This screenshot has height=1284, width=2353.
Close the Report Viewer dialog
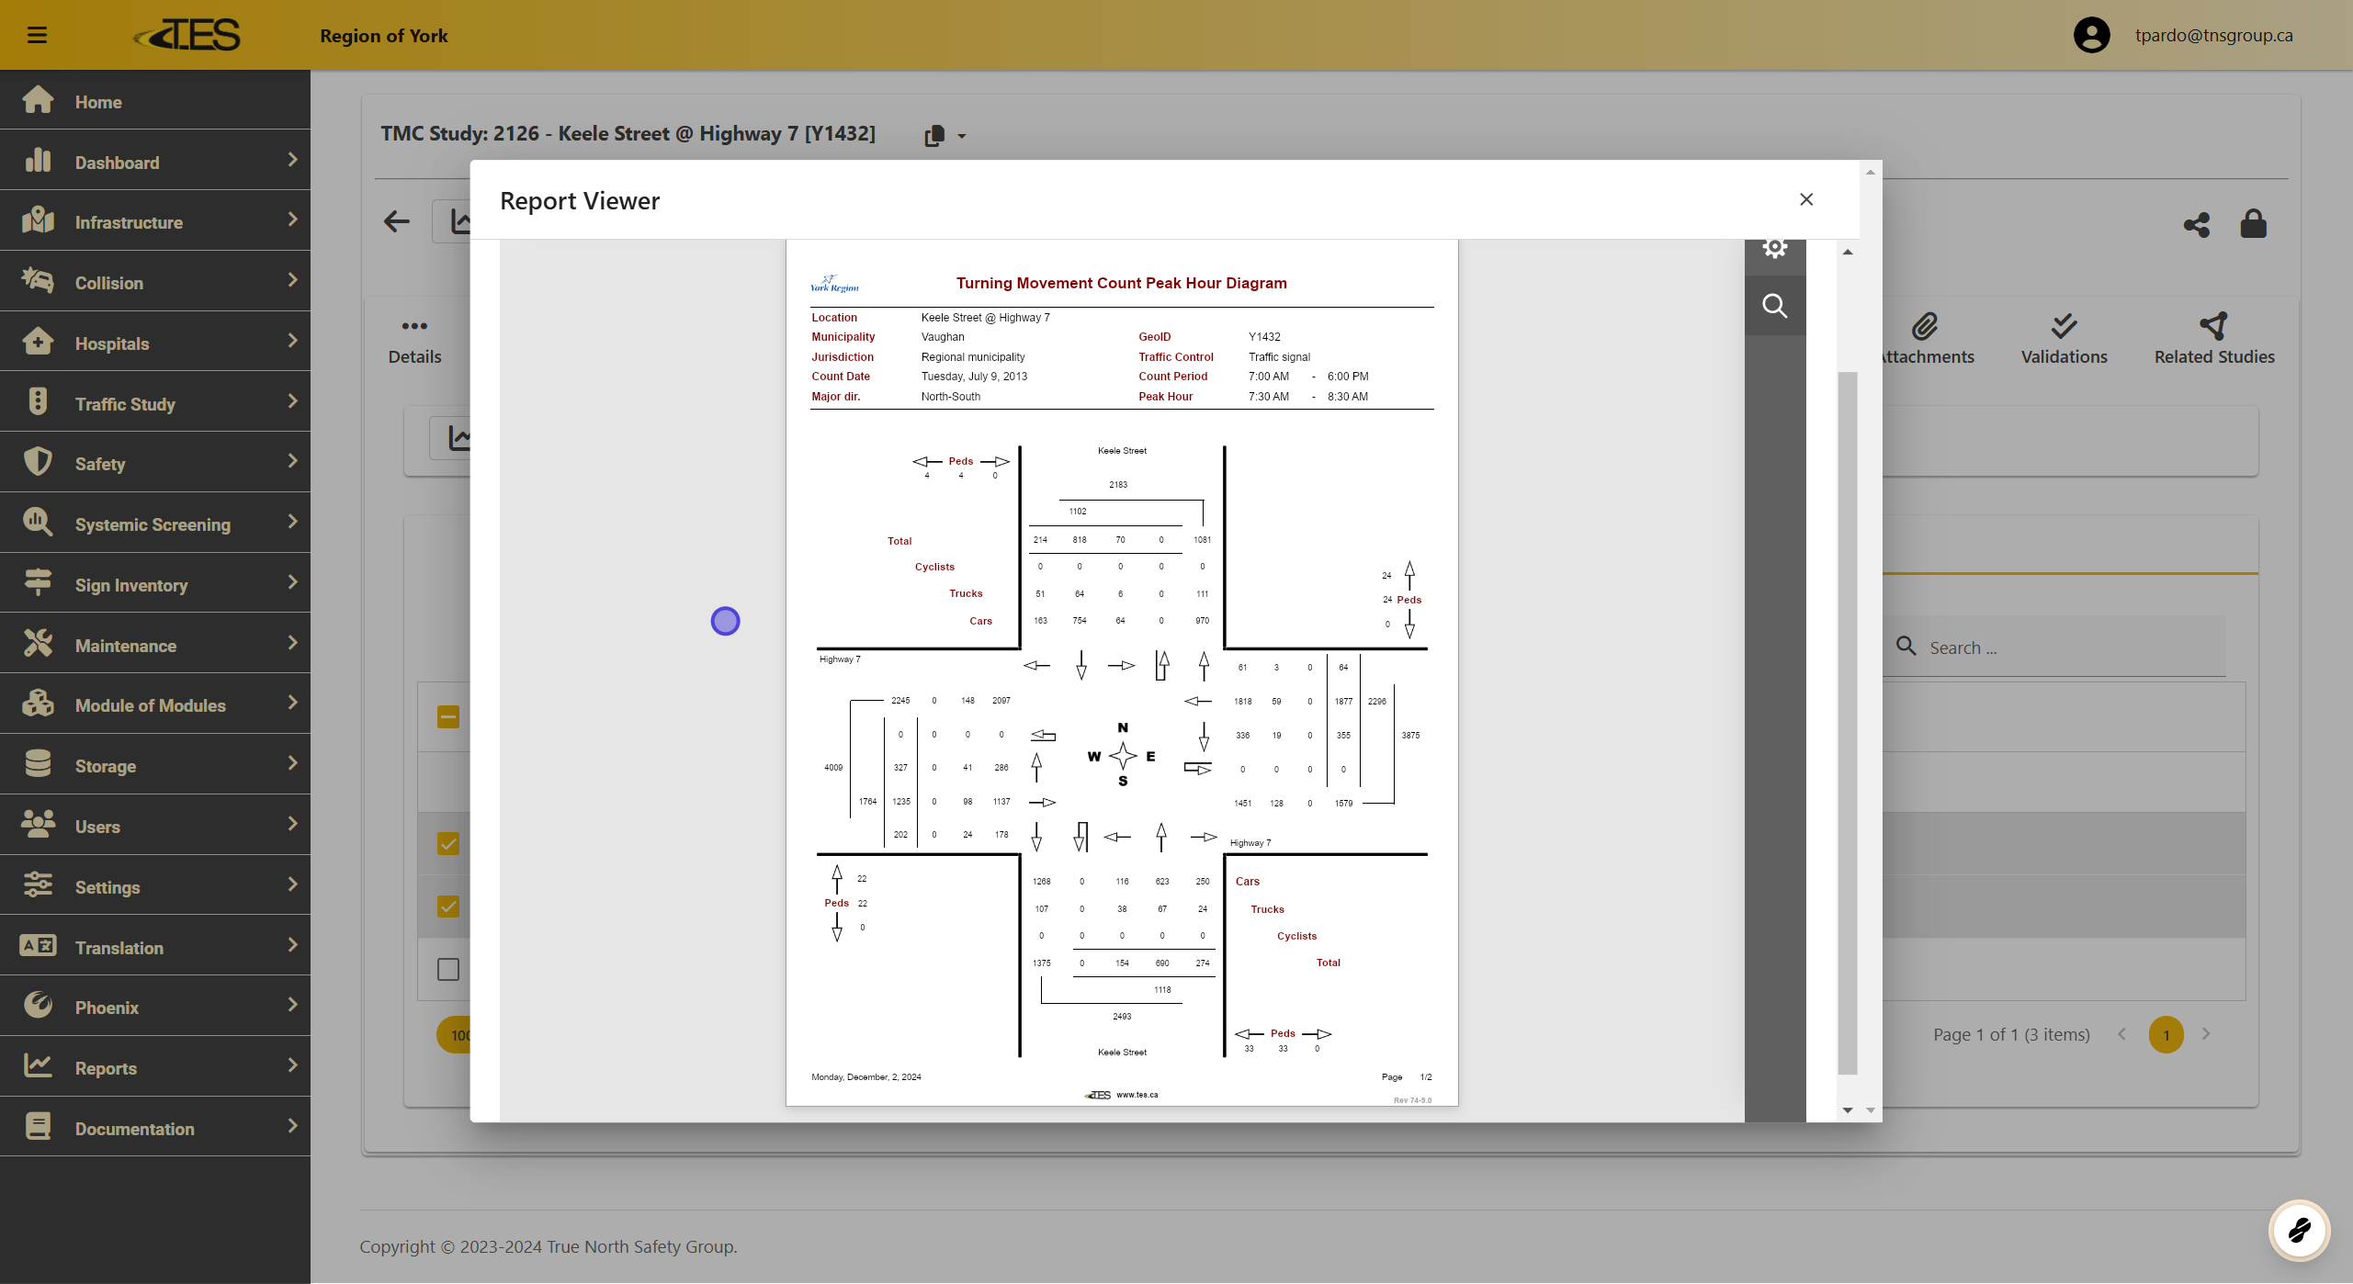pyautogui.click(x=1806, y=199)
